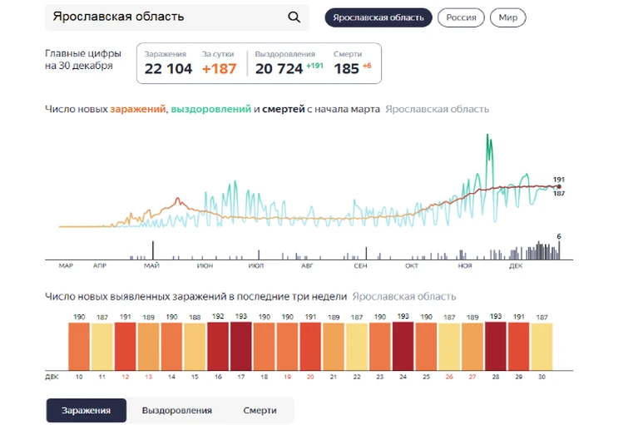Click the tall deaths bar near МАЙ
638x425 pixels.
pyautogui.click(x=153, y=250)
